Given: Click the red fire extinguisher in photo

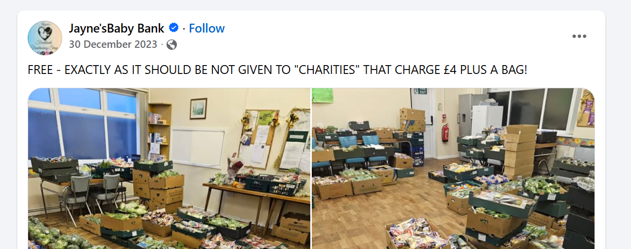Looking at the screenshot, I should tap(445, 132).
